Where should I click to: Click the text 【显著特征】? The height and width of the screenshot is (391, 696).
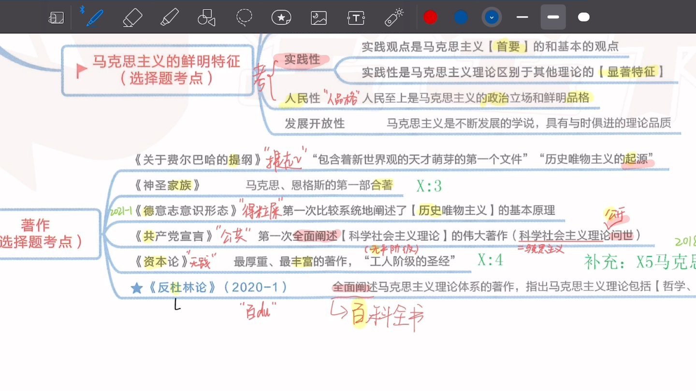(x=630, y=72)
